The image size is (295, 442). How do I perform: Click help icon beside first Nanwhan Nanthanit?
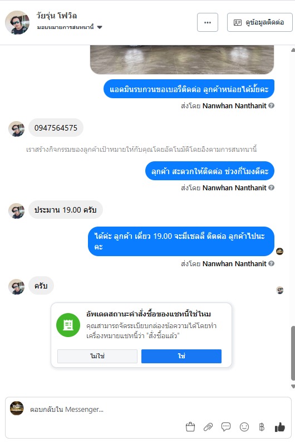pos(271,105)
